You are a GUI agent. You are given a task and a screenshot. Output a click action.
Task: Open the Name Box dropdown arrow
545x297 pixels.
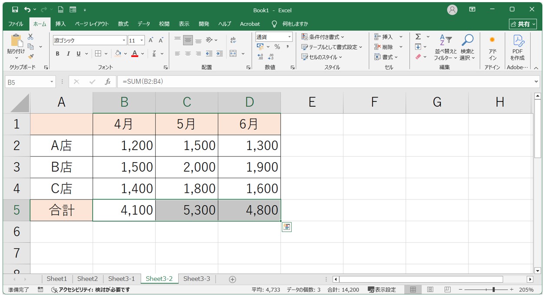coord(52,82)
